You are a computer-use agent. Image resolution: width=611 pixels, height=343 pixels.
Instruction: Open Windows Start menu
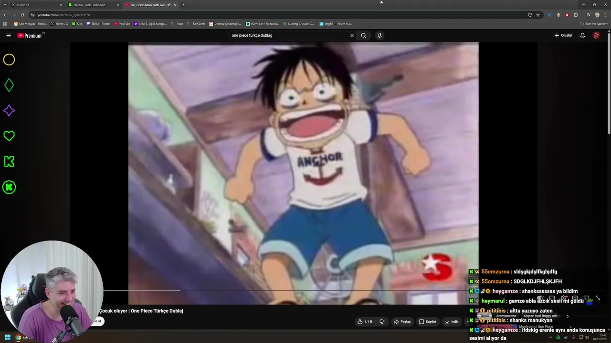point(7,337)
